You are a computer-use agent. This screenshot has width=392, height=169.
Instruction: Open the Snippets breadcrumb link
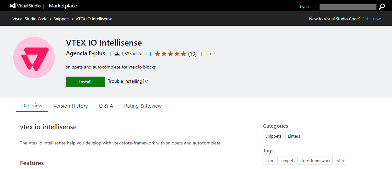click(62, 19)
